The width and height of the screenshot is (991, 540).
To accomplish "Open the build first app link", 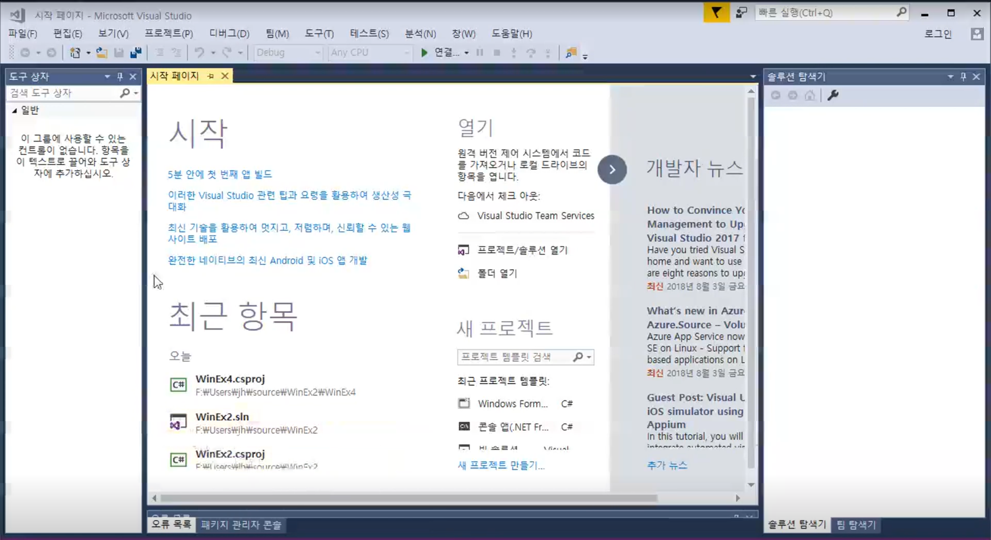I will click(220, 174).
